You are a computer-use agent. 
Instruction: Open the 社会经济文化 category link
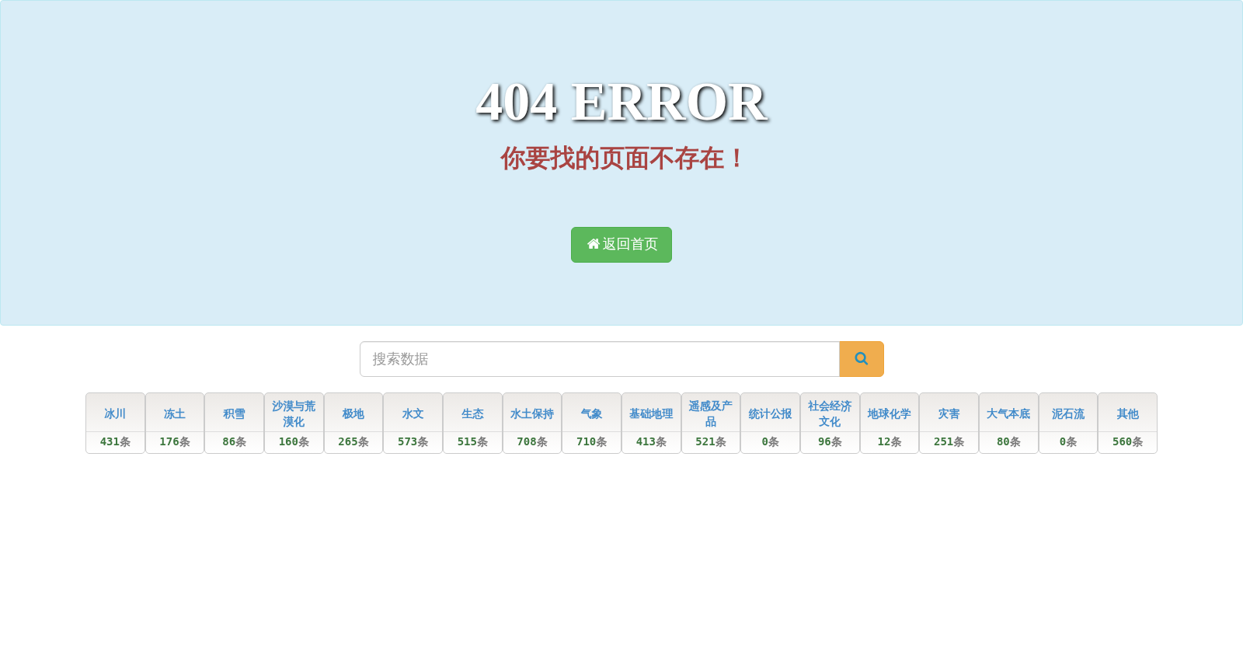click(x=830, y=413)
